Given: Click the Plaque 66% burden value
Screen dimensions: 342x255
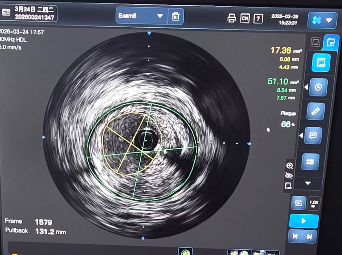Looking at the screenshot, I should pyautogui.click(x=288, y=124).
